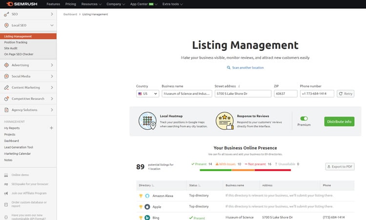Expand the Competitive Research section
This screenshot has width=366, height=220.
(x=52, y=99)
